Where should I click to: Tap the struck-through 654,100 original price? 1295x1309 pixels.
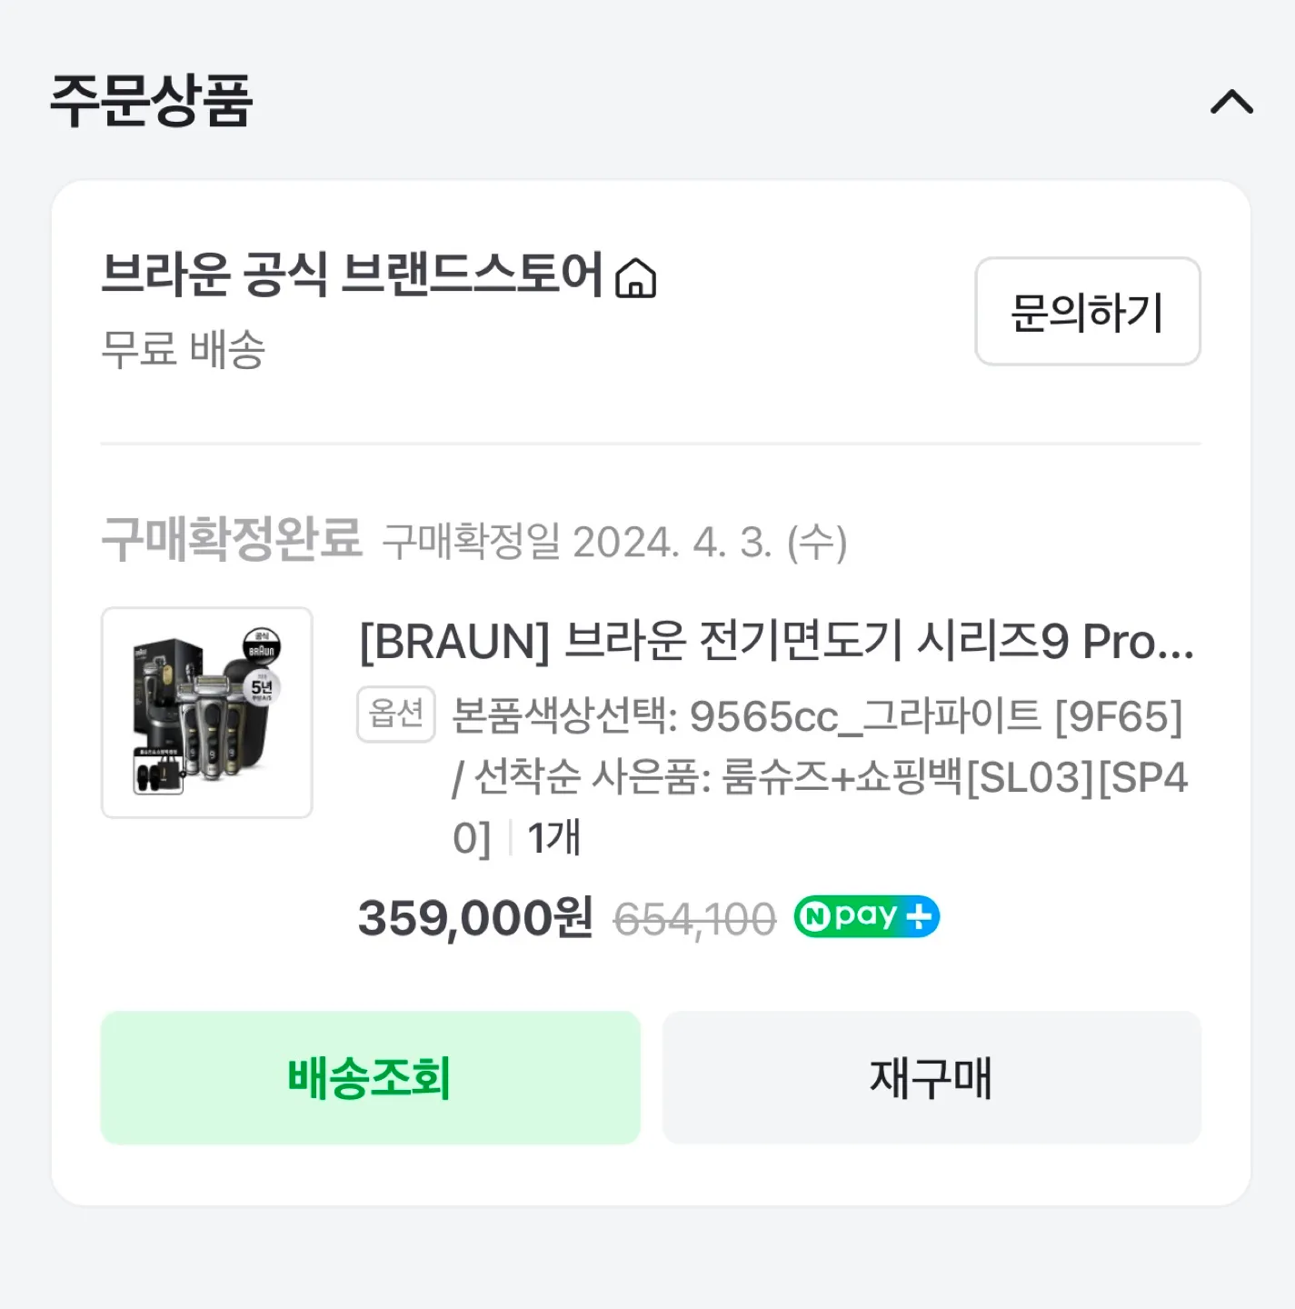[695, 919]
